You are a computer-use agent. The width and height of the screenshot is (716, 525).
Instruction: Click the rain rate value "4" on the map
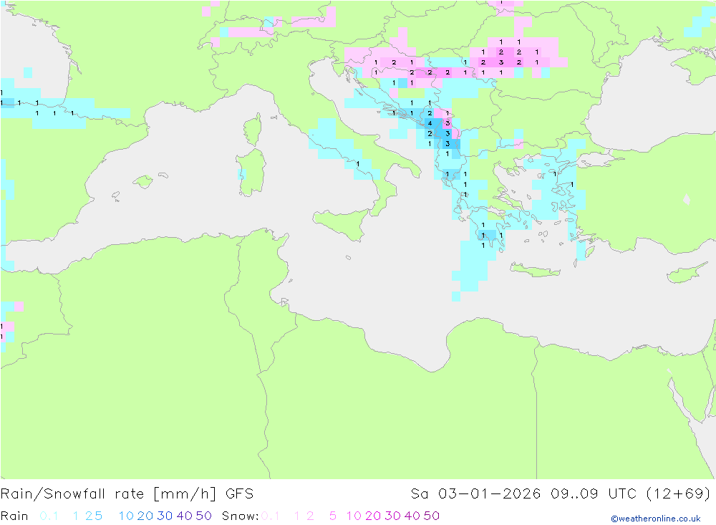coord(430,123)
